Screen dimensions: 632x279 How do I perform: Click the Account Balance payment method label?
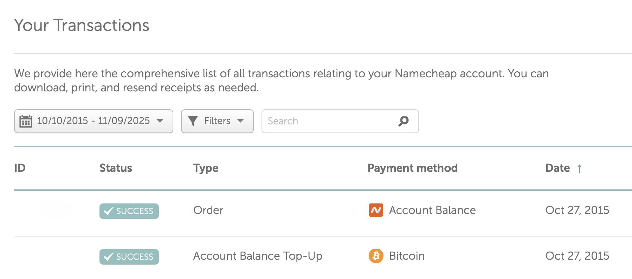coord(432,210)
